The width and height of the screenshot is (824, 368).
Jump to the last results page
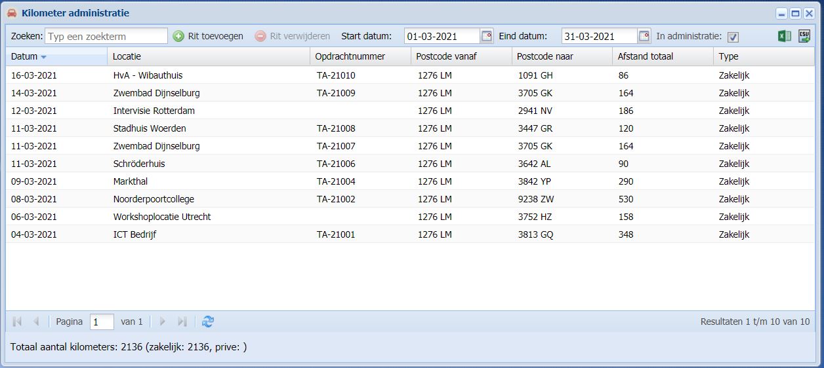coord(182,322)
